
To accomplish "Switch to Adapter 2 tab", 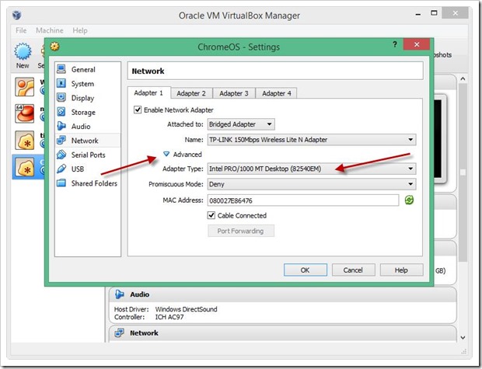I will click(x=191, y=93).
